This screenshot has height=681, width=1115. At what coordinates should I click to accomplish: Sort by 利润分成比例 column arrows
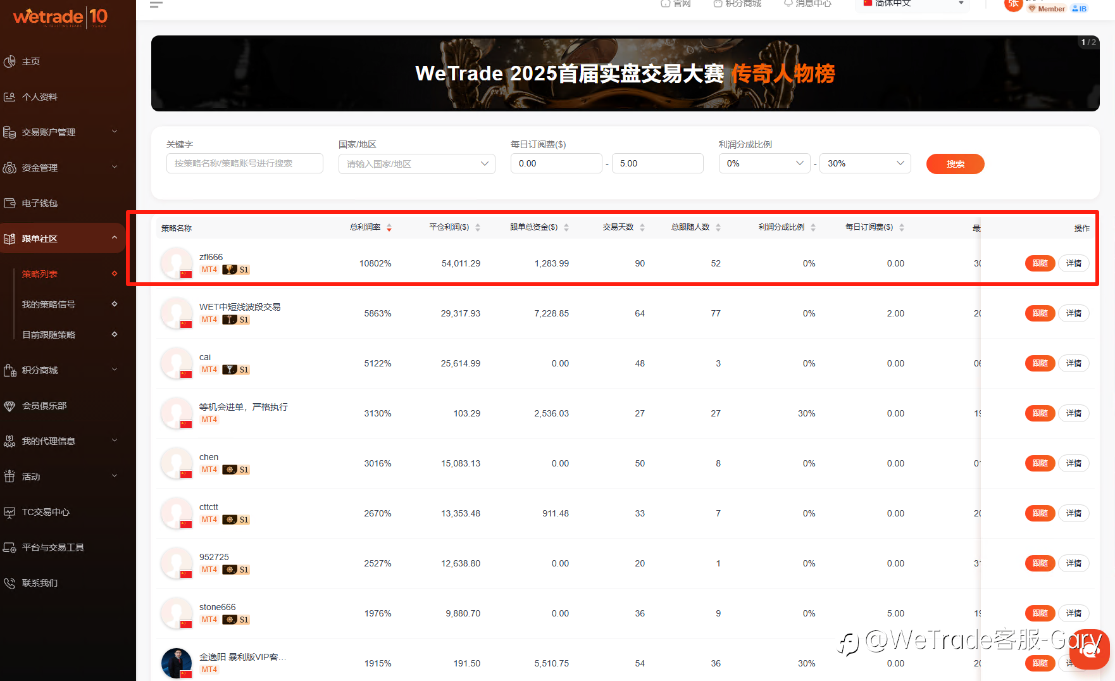tap(813, 227)
